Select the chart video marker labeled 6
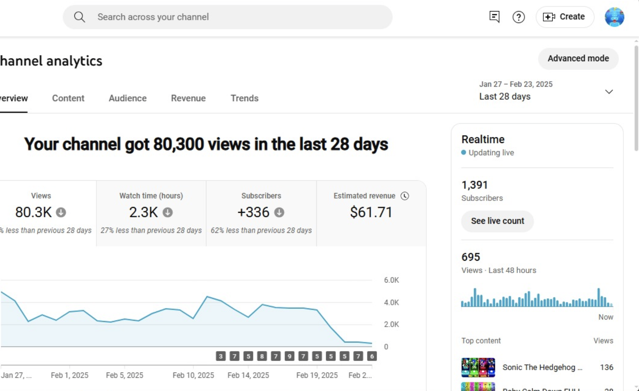 pos(372,356)
